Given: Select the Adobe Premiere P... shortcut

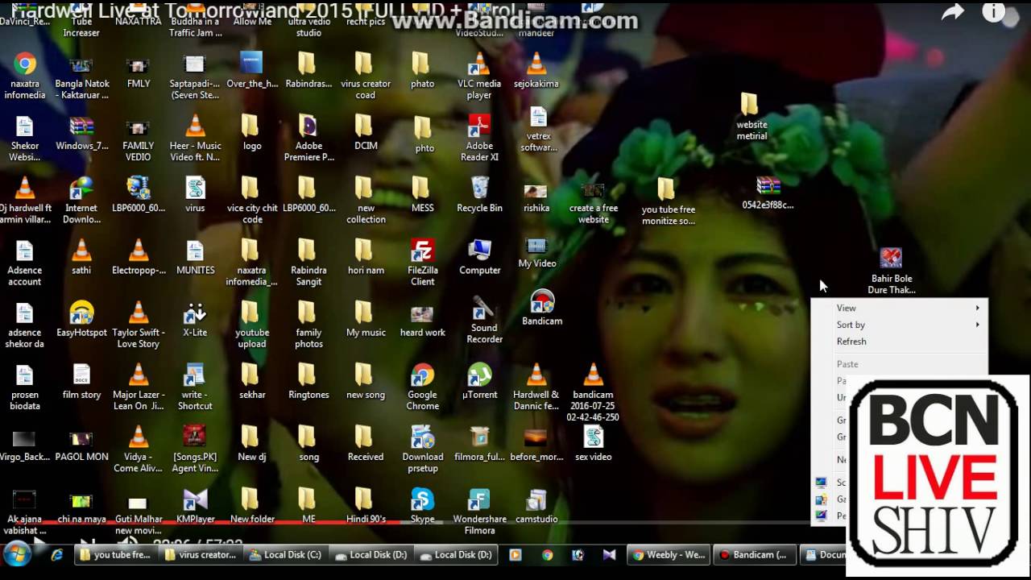Looking at the screenshot, I should (x=308, y=138).
